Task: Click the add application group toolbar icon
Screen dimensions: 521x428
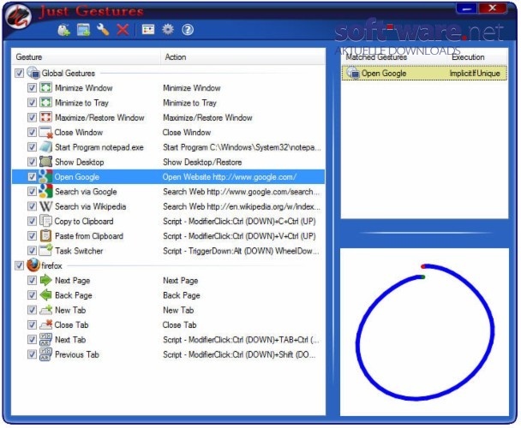Action: [83, 30]
